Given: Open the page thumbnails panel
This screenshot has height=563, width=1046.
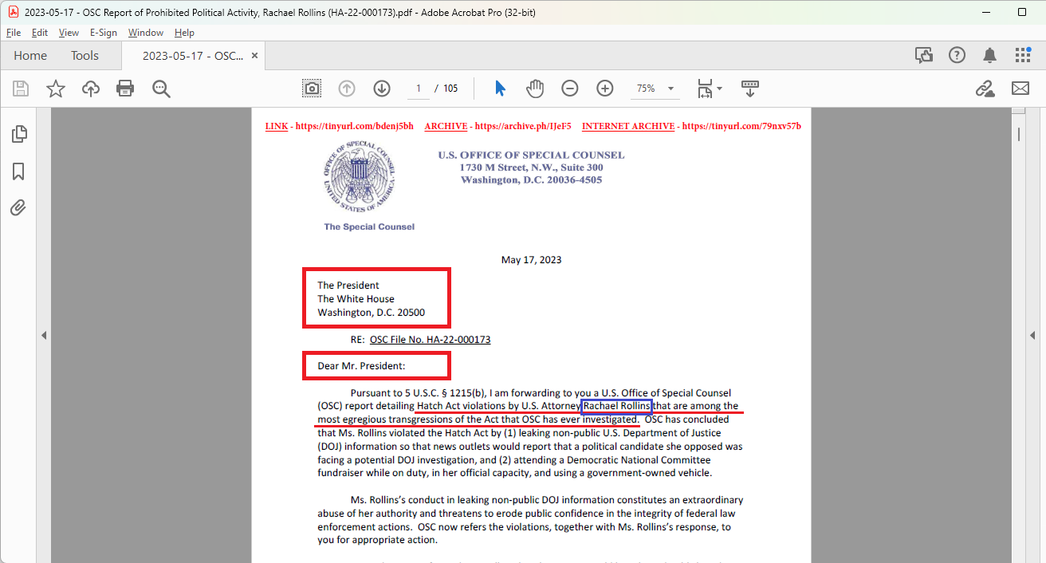Looking at the screenshot, I should [x=19, y=134].
